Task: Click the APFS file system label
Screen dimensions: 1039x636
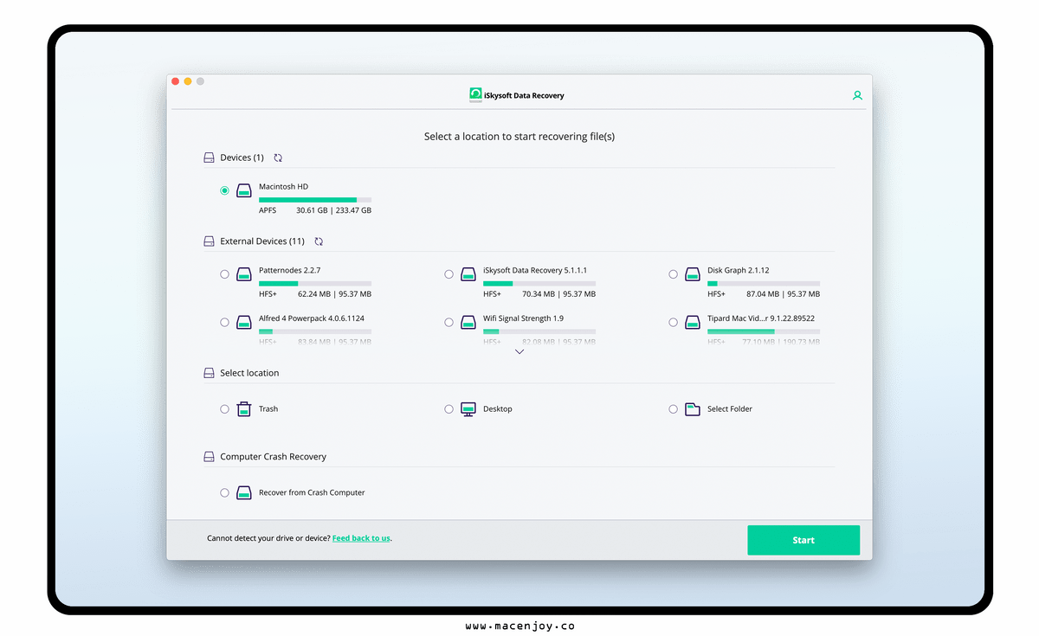Action: click(268, 210)
